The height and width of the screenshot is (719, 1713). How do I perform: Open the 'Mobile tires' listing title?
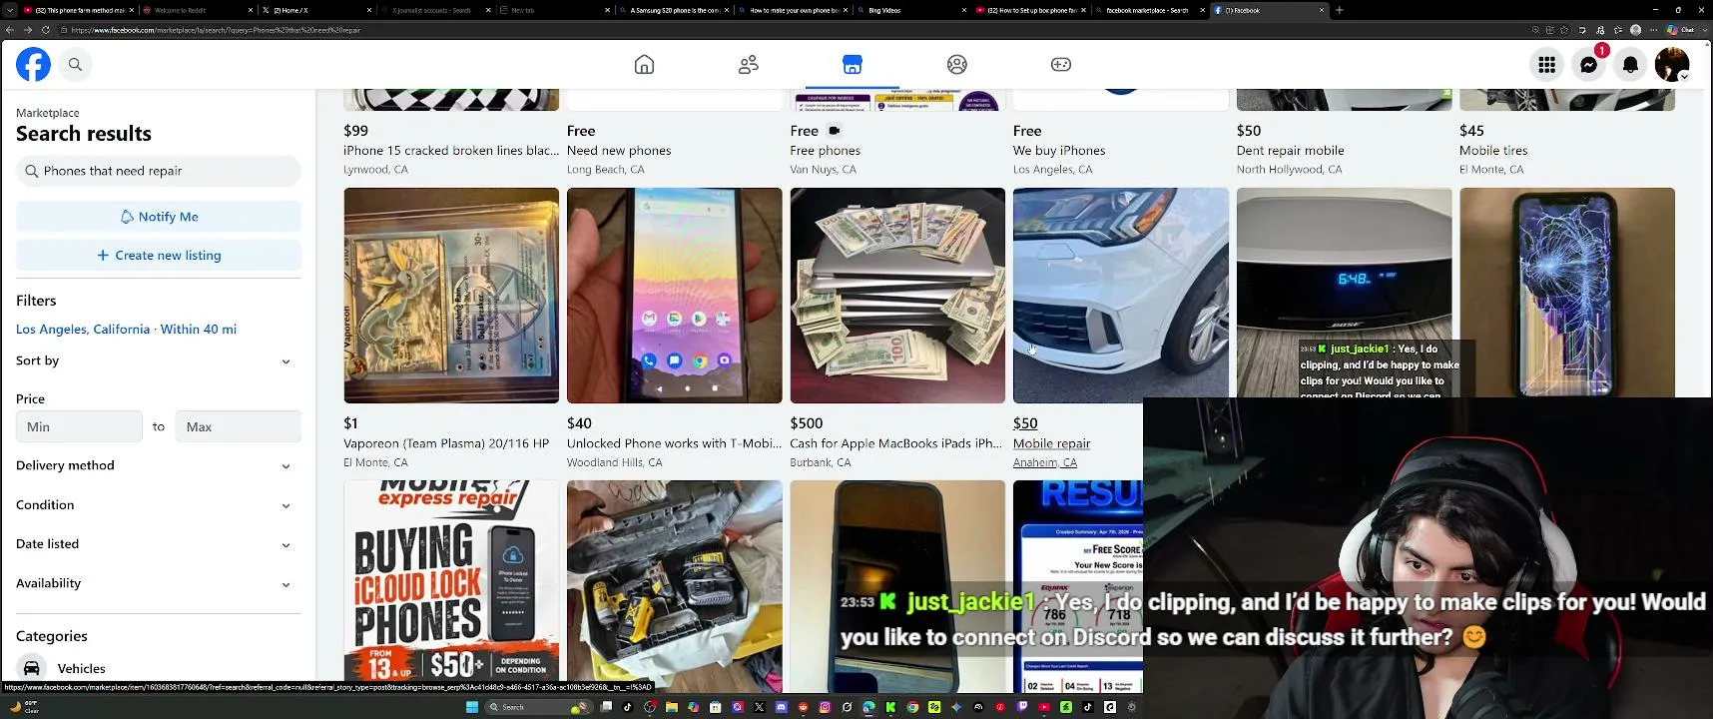click(x=1493, y=151)
